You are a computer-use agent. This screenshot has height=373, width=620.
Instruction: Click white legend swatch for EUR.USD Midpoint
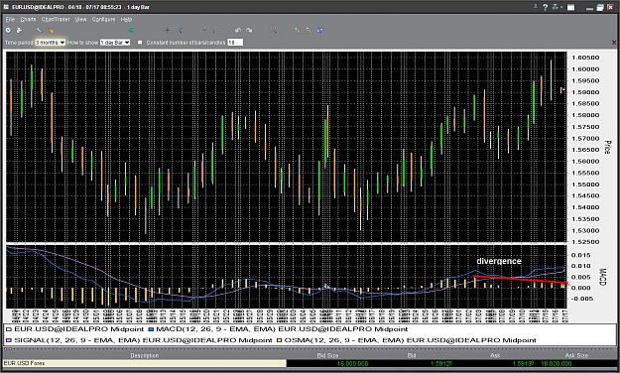click(x=9, y=329)
